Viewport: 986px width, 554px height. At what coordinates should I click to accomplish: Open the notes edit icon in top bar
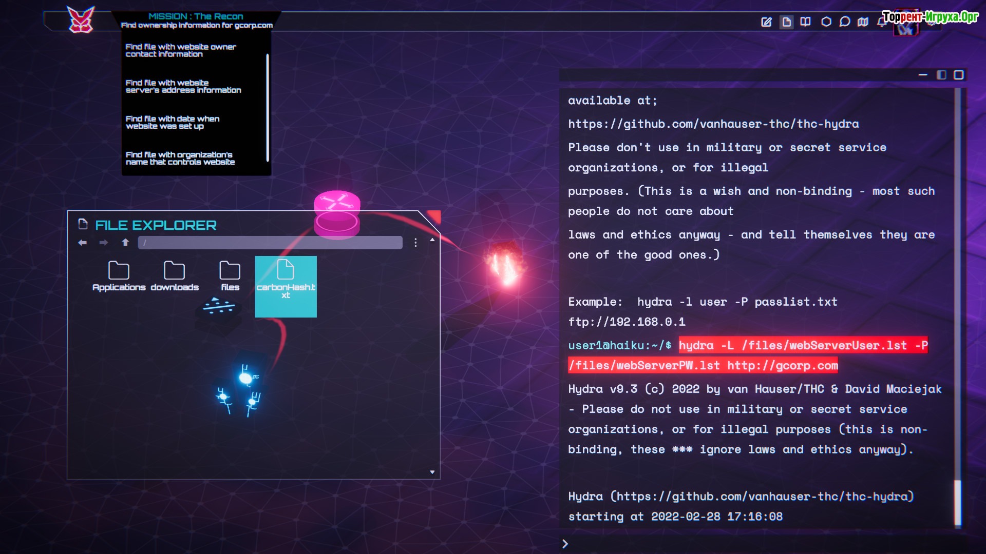click(x=766, y=22)
